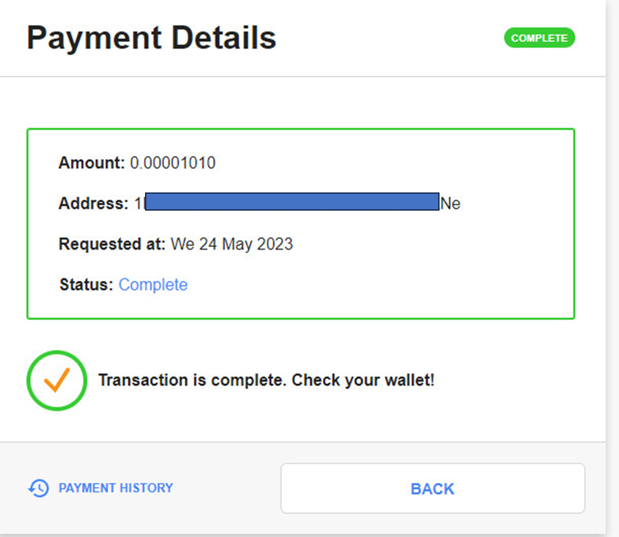Click the blue Complete status link

[x=153, y=285]
